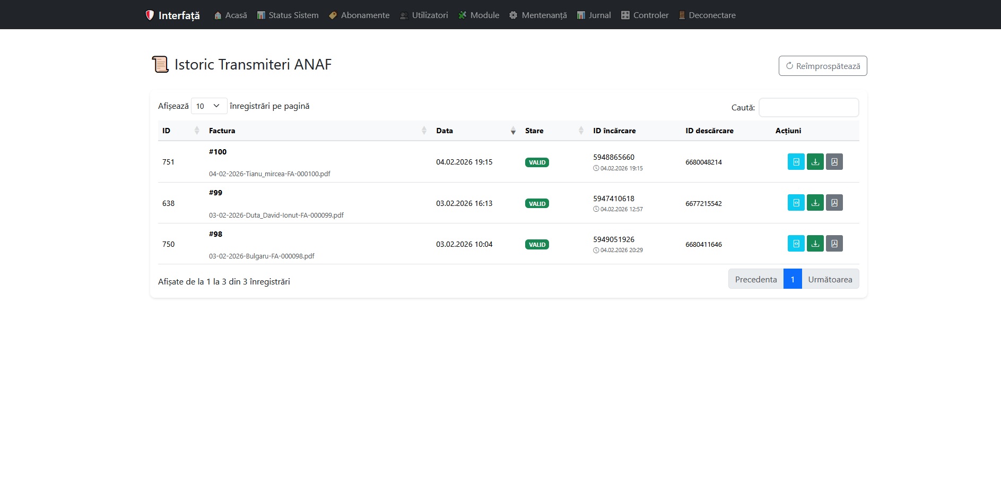Expand the records per page dropdown

(x=208, y=106)
